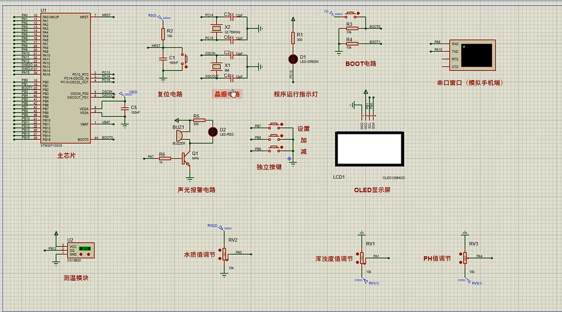
Task: Click the 晶振电路 highlighted label
Action: (227, 95)
